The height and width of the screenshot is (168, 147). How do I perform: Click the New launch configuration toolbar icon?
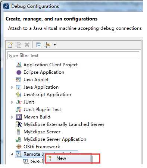[x=10, y=45]
